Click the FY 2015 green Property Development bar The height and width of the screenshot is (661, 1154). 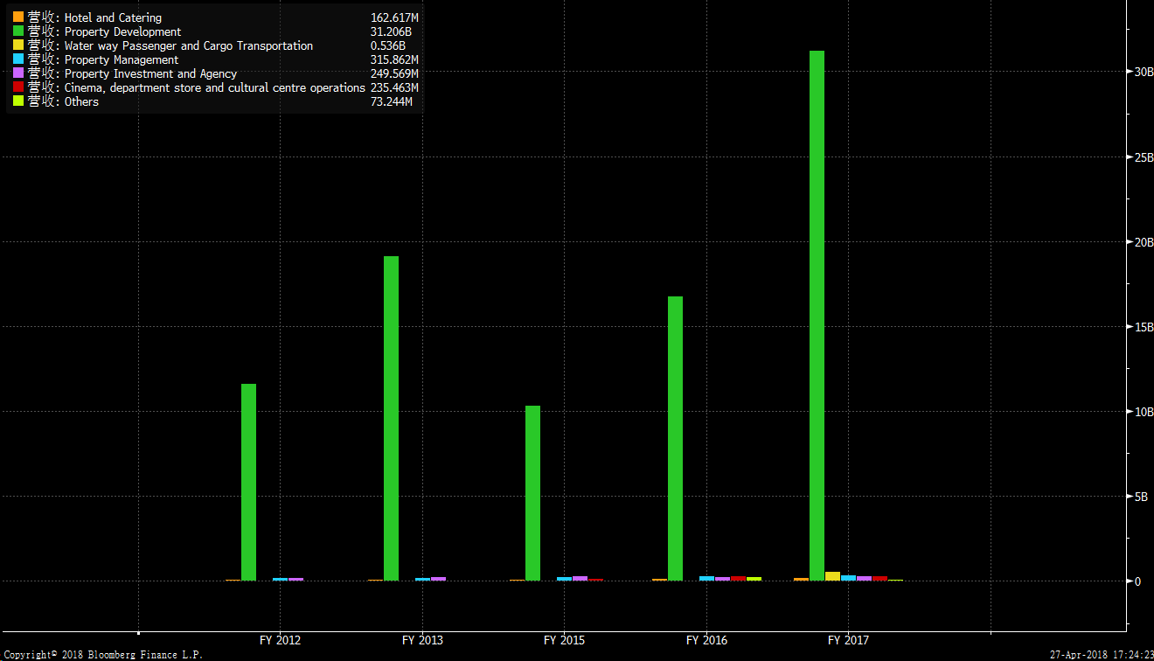532,493
